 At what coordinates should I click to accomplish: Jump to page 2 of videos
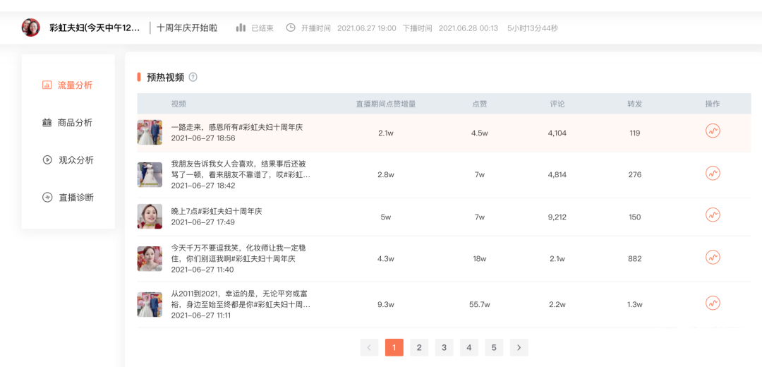[419, 347]
